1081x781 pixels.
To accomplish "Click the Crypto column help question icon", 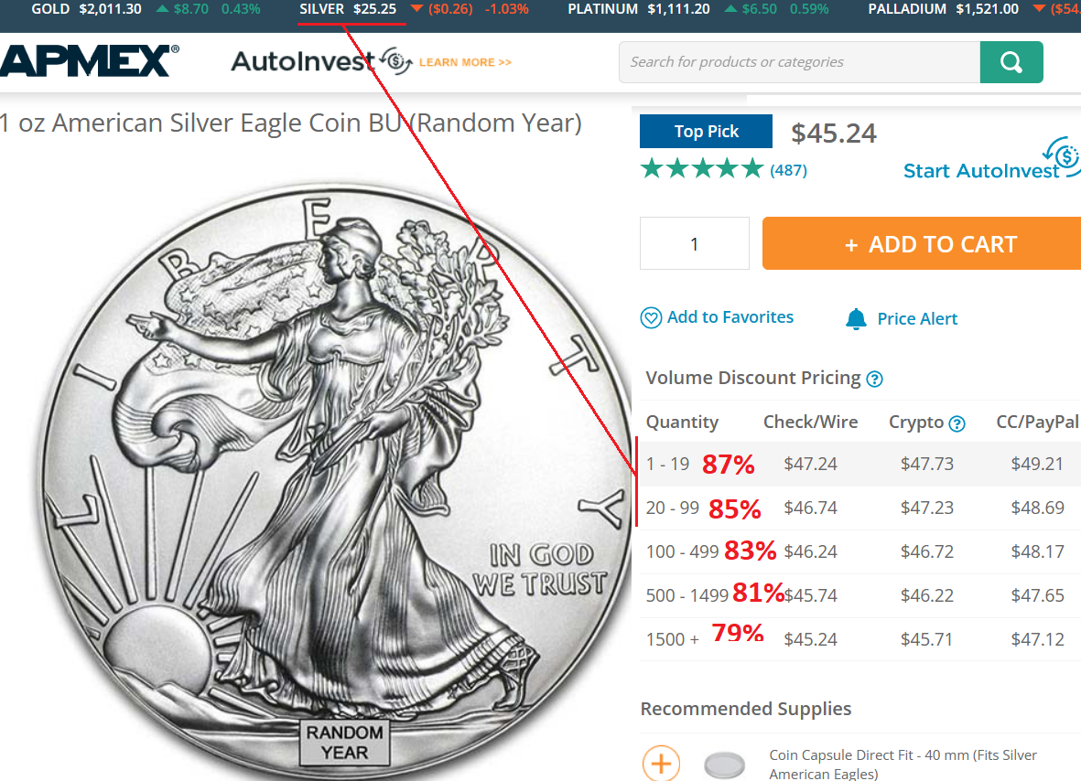I will 957,423.
